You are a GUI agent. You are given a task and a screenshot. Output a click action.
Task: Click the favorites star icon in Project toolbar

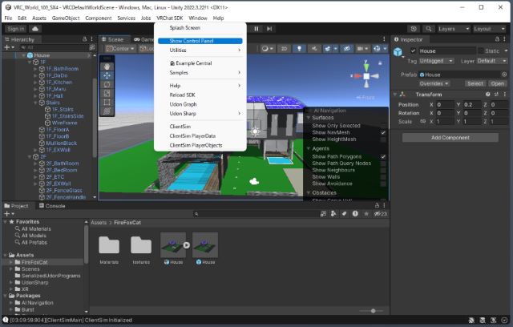pos(366,213)
